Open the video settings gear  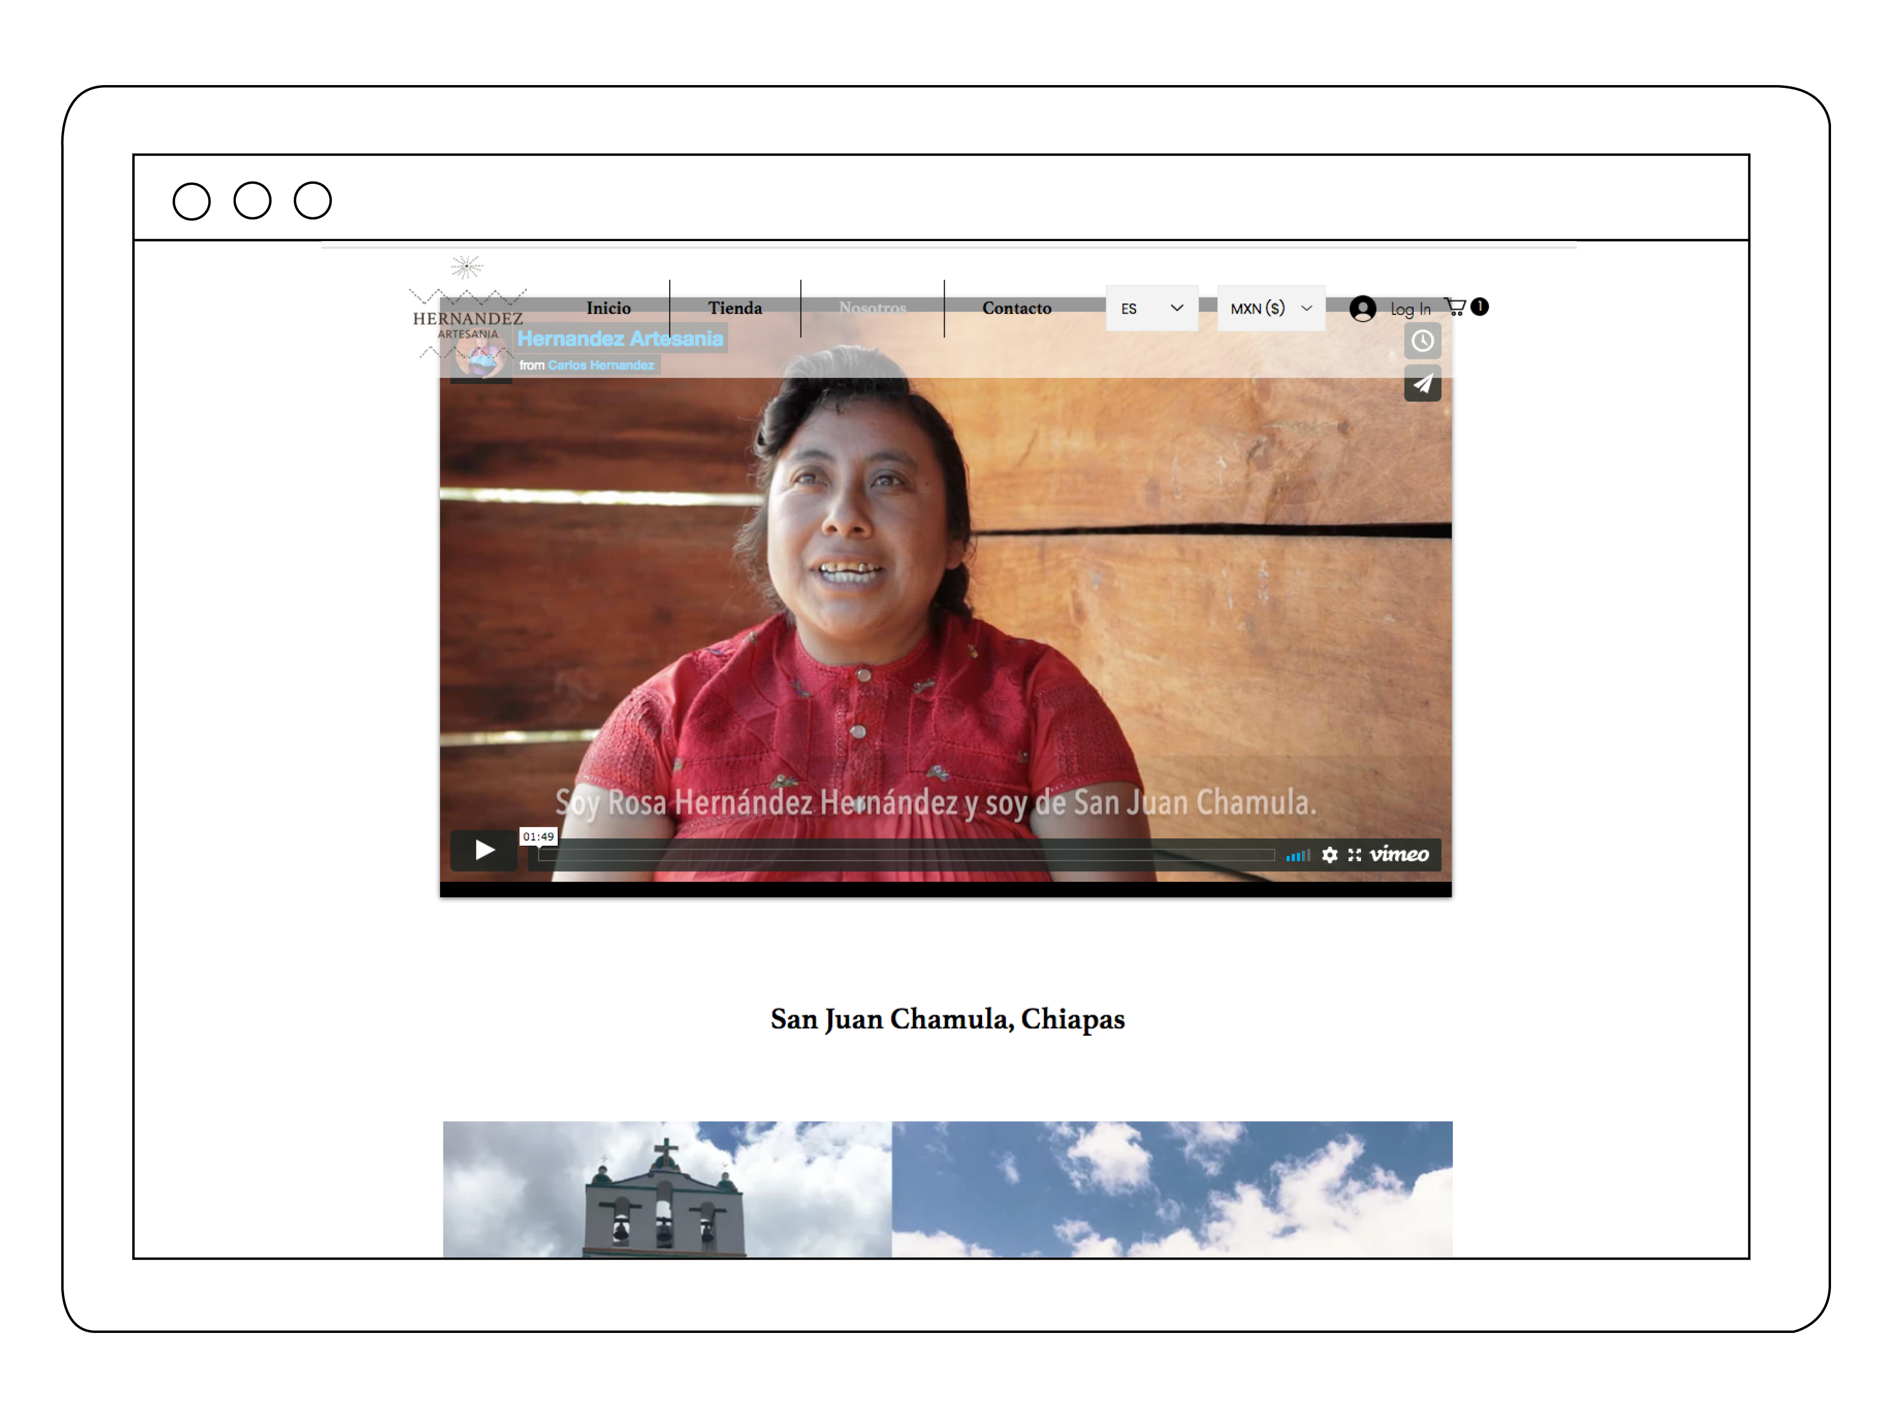[x=1330, y=855]
